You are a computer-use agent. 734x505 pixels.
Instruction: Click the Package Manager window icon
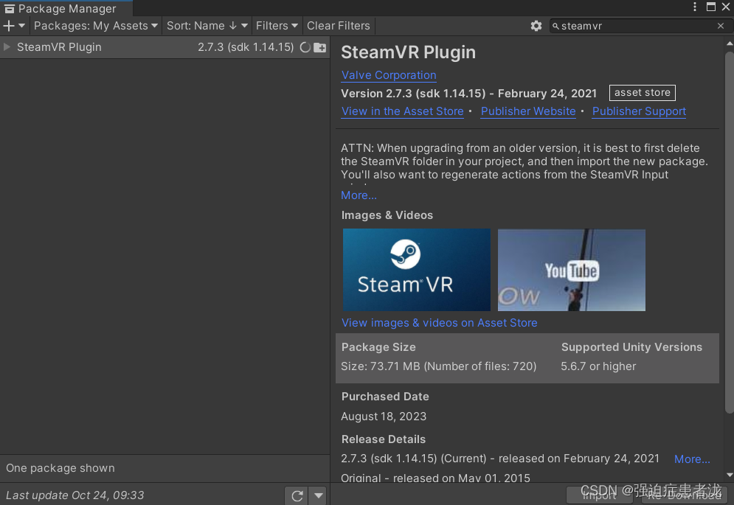pos(9,8)
